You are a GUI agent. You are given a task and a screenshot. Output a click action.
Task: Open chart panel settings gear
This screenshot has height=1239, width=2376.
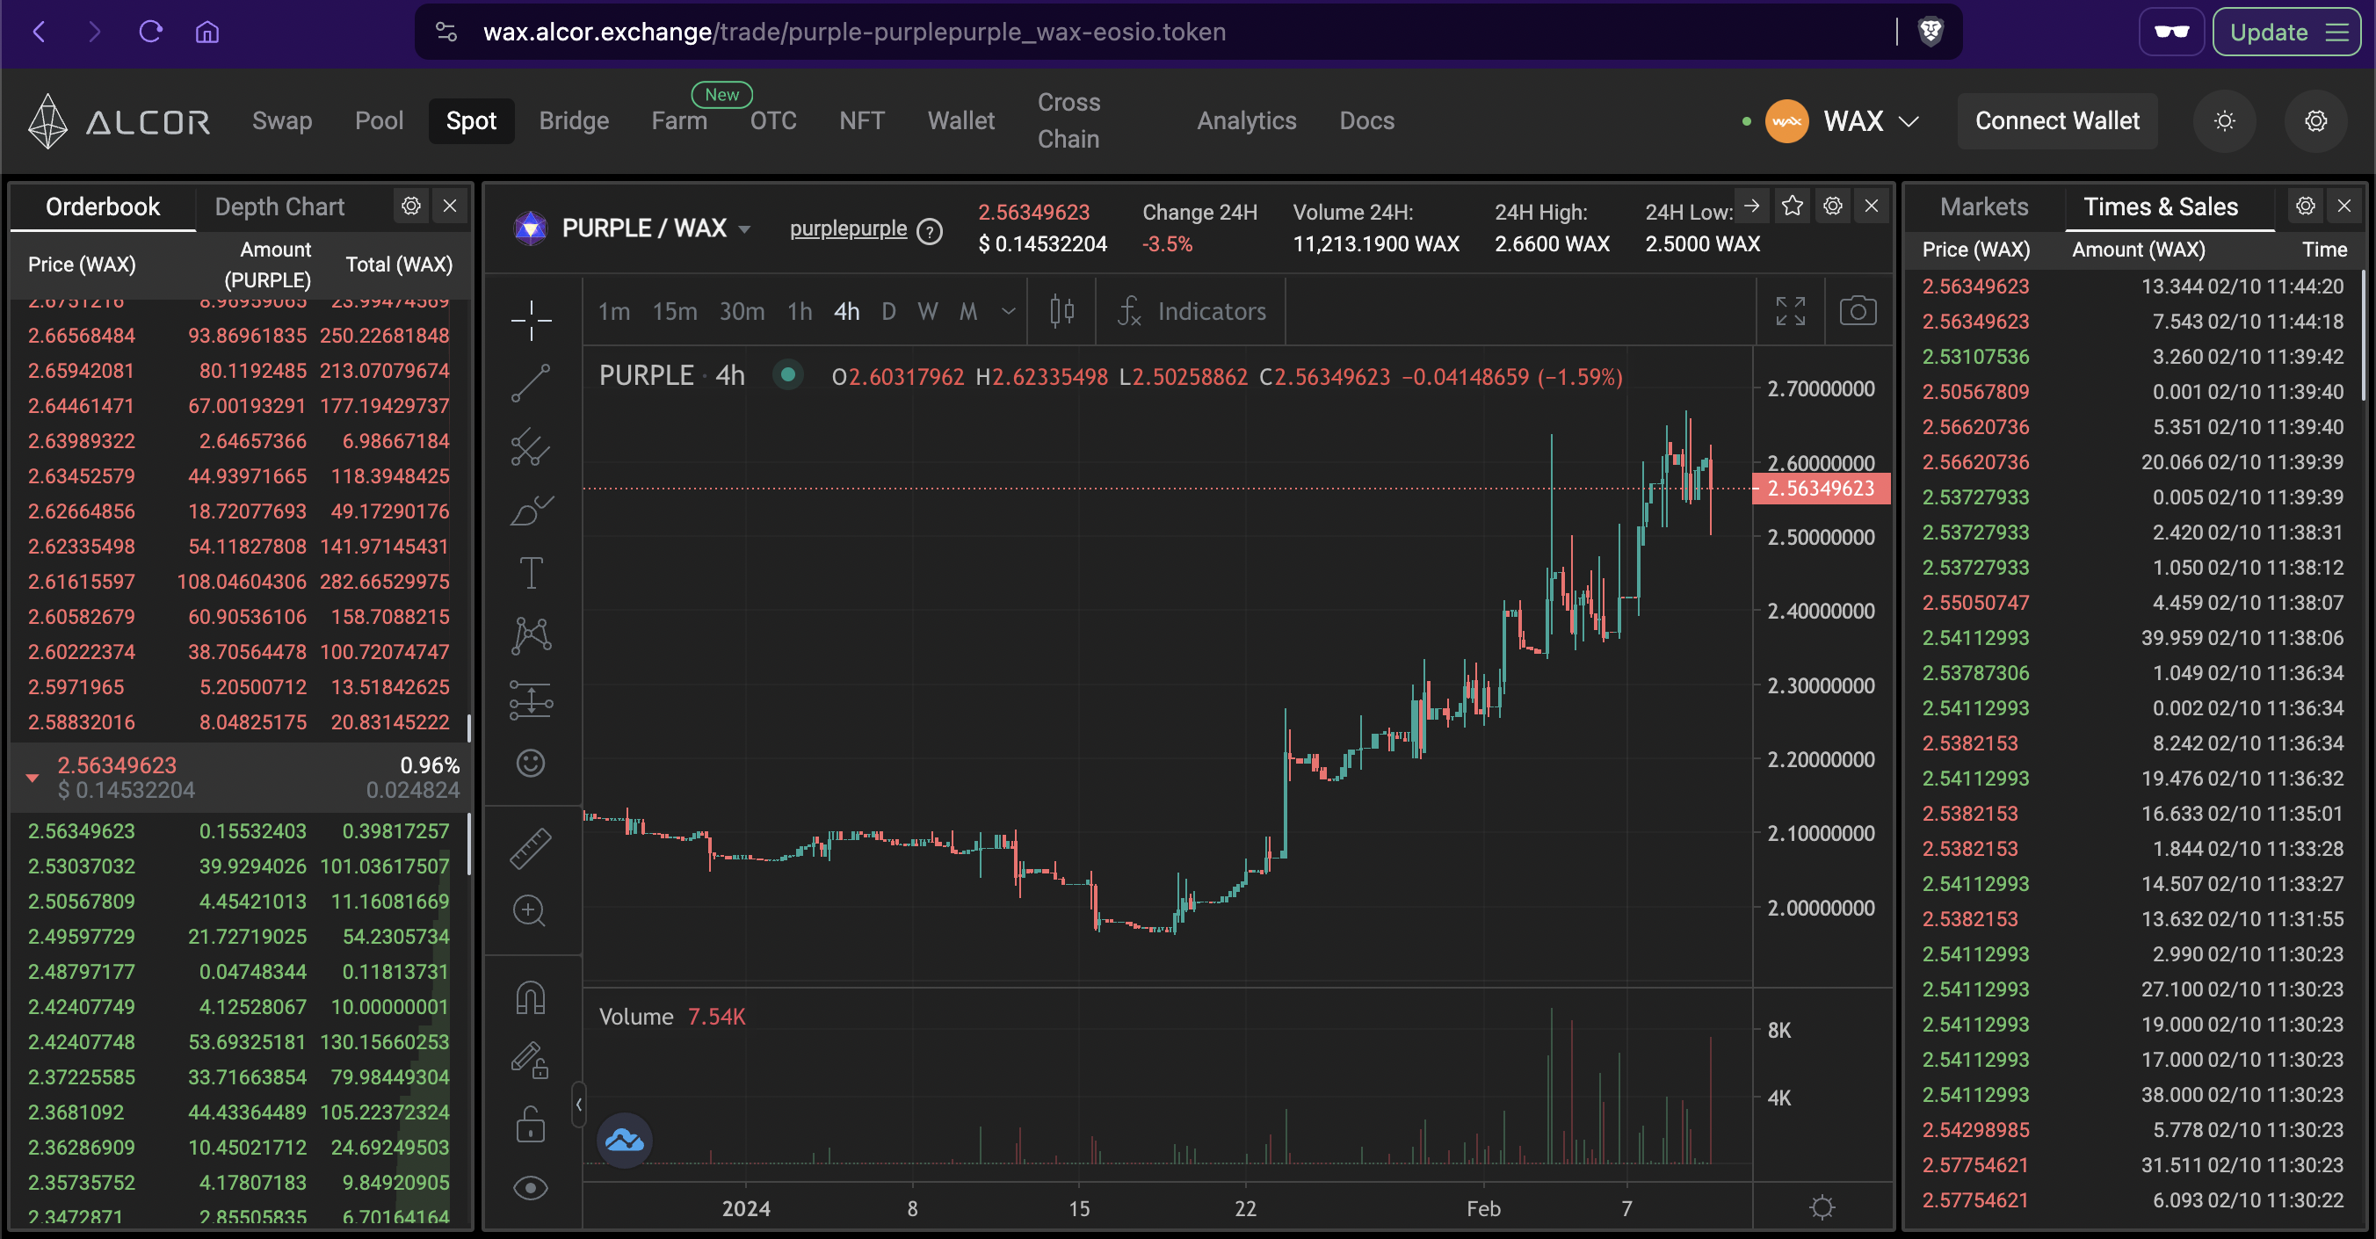pos(1833,206)
